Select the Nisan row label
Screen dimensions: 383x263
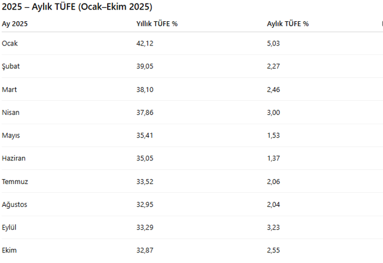(11, 113)
